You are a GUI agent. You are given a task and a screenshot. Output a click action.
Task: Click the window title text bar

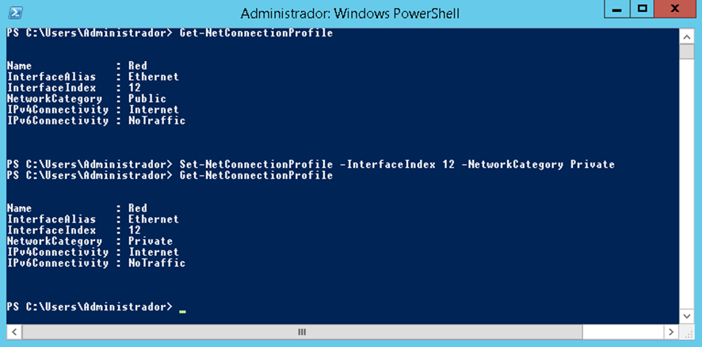(349, 13)
